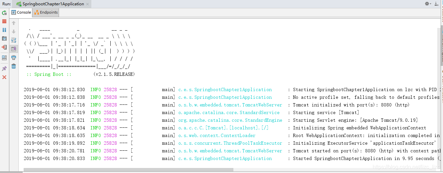443x173 pixels.
Task: Click the org.apache.catalina.core.StandardEngine logger name
Action: (x=230, y=120)
